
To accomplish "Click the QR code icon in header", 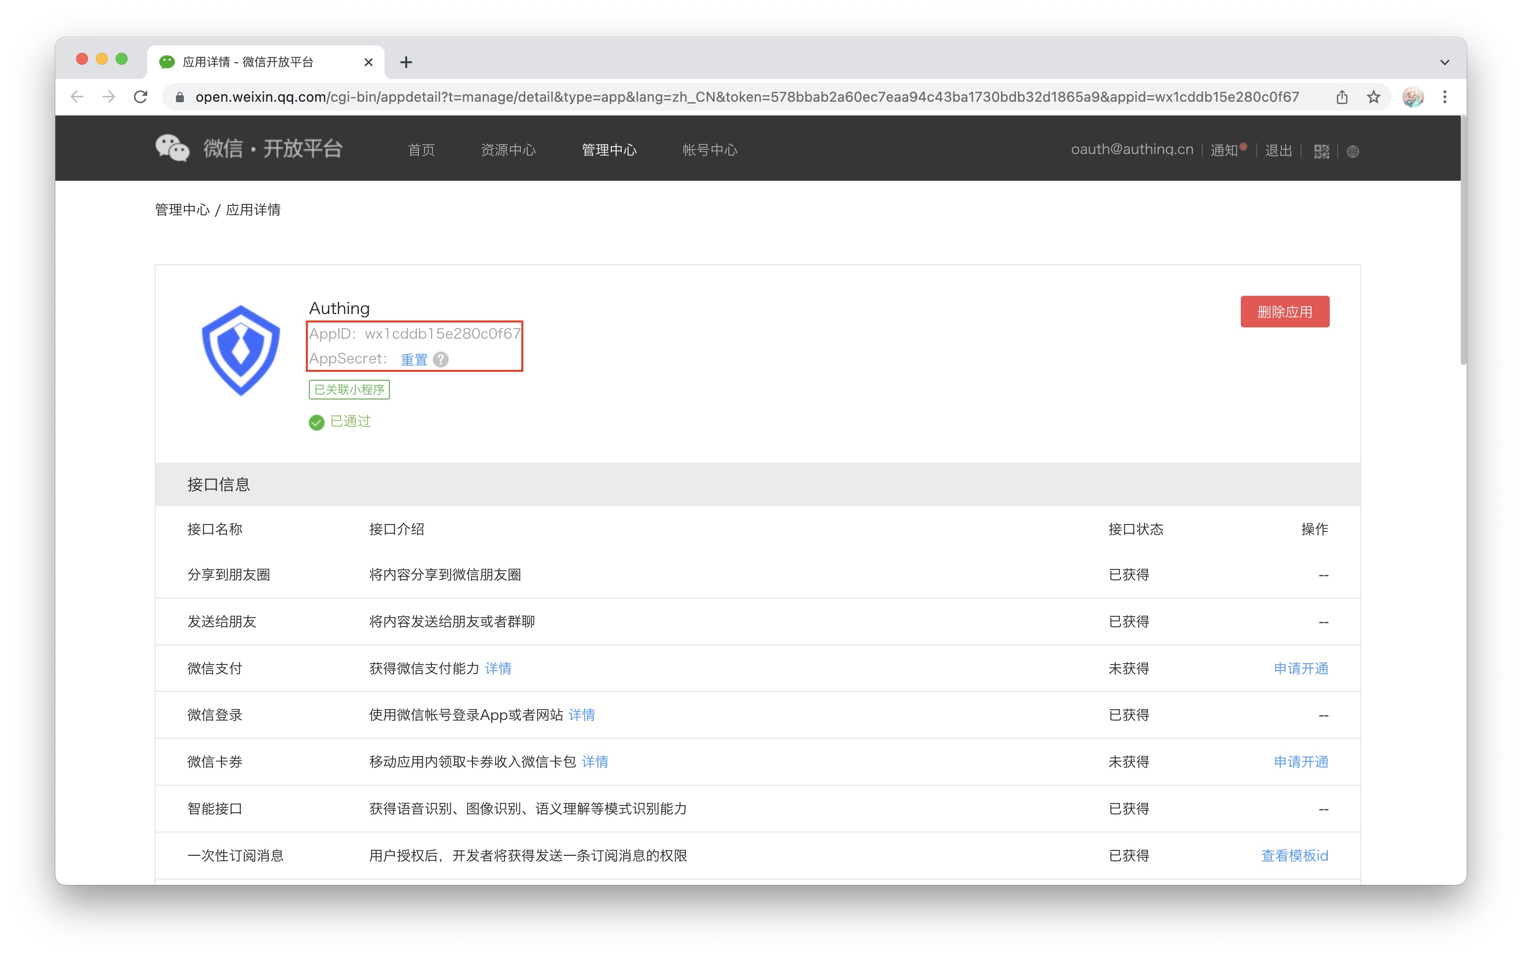I will coord(1321,151).
